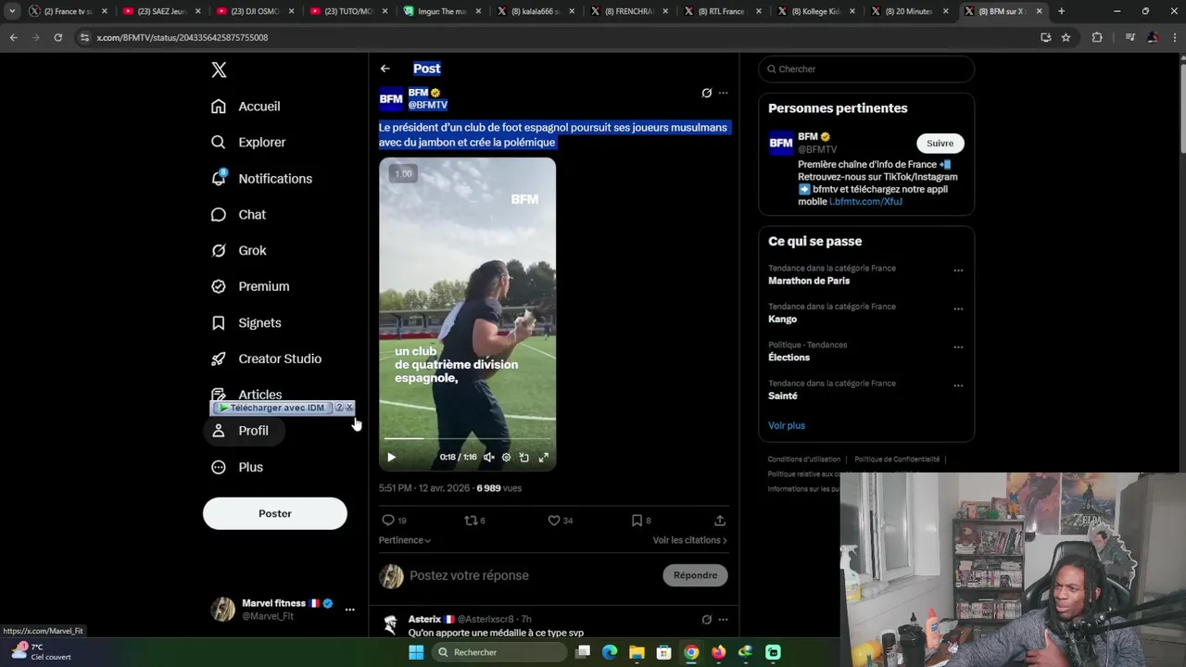Screen dimensions: 1186x667
Task: Click the x.com address bar
Action: point(556,37)
